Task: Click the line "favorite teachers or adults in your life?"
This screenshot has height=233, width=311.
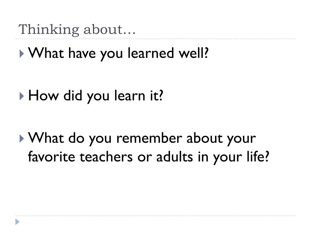Action: [148, 157]
